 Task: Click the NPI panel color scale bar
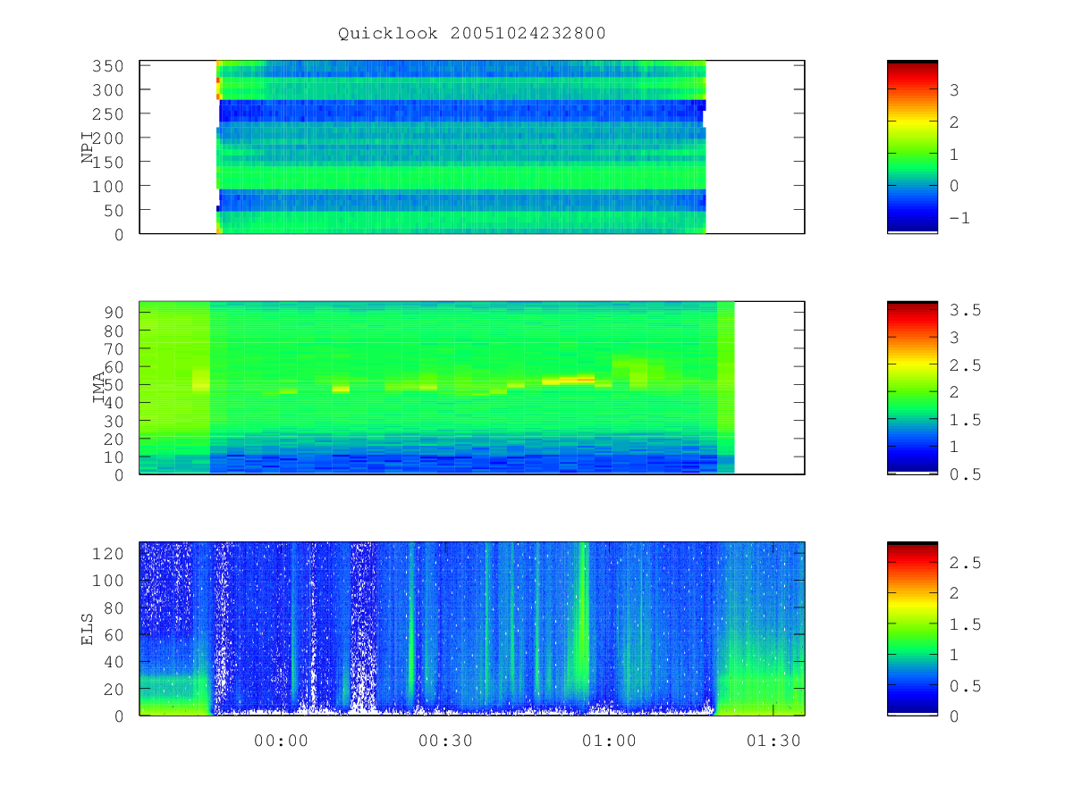[x=912, y=147]
